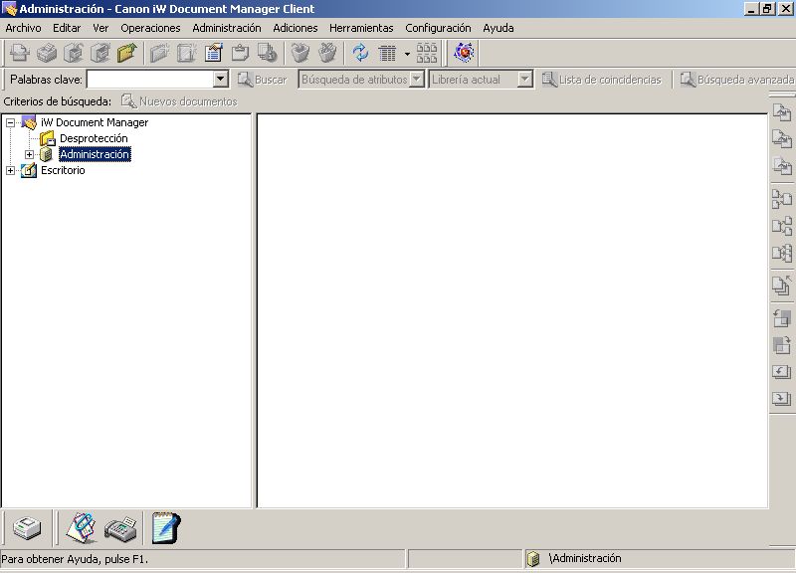Viewport: 796px width, 573px height.
Task: Open the Búsqueda de atributos dropdown
Action: 416,80
